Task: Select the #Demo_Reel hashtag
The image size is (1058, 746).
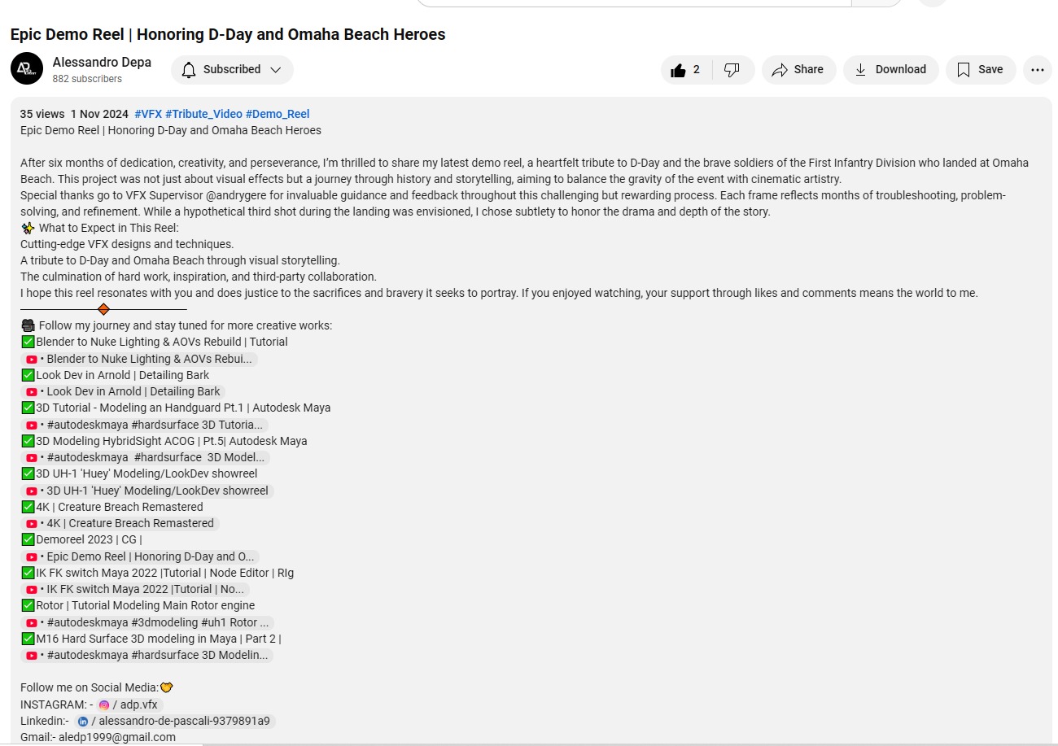Action: pos(278,114)
